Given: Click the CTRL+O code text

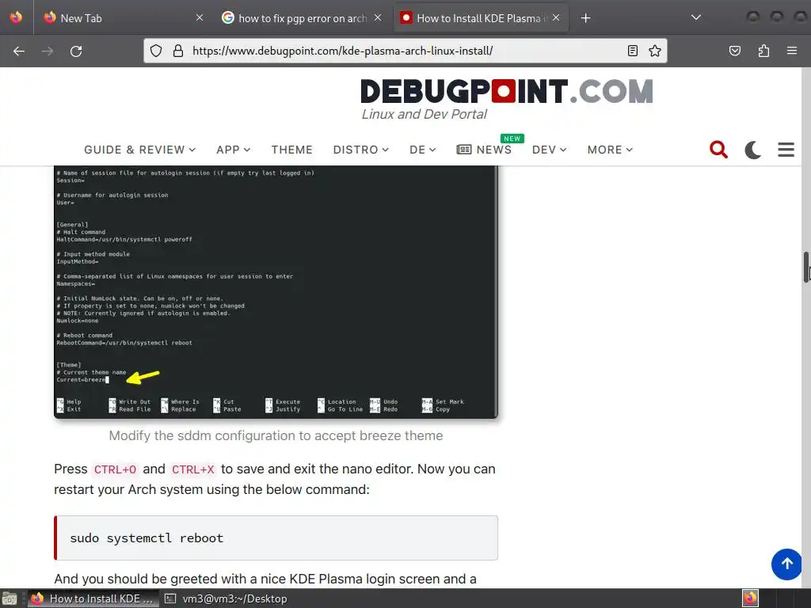Looking at the screenshot, I should coord(115,469).
